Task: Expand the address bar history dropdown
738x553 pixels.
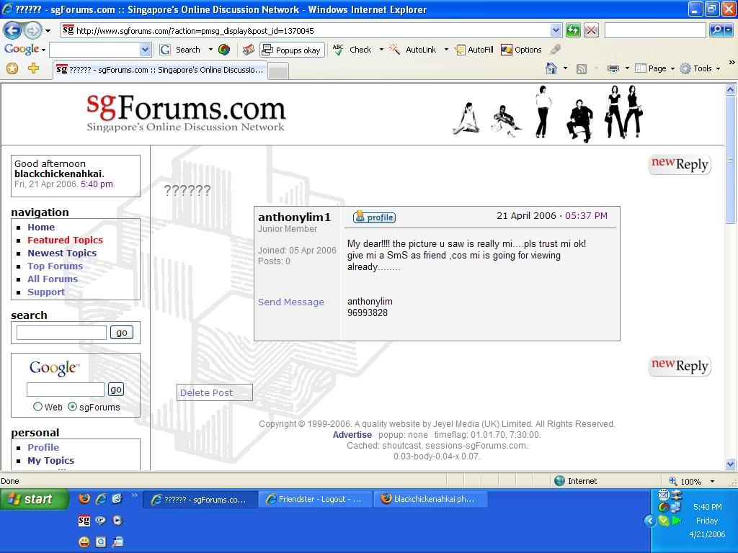Action: (x=556, y=30)
